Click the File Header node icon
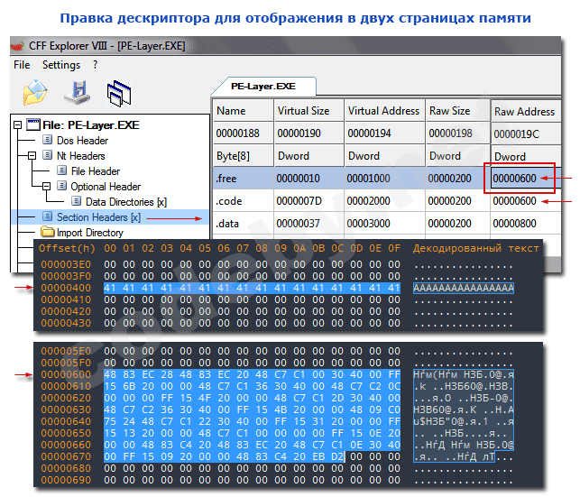Screen dimensions: 580x497 (61, 170)
